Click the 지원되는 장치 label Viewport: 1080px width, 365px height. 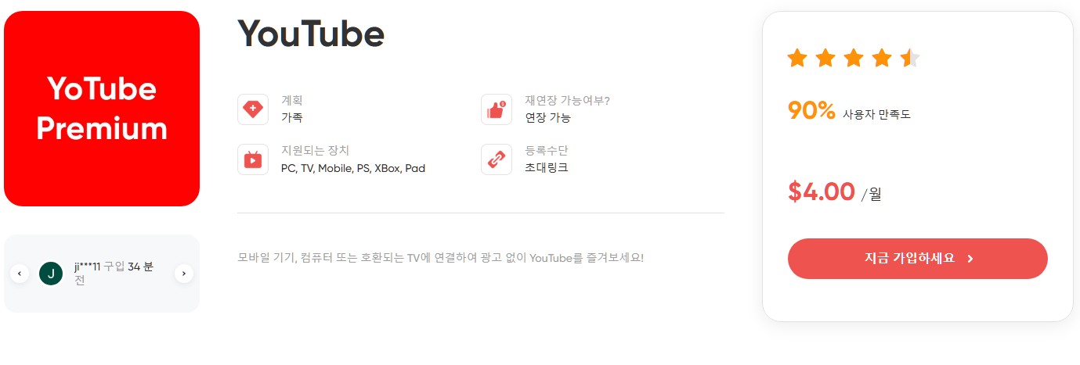tap(315, 150)
